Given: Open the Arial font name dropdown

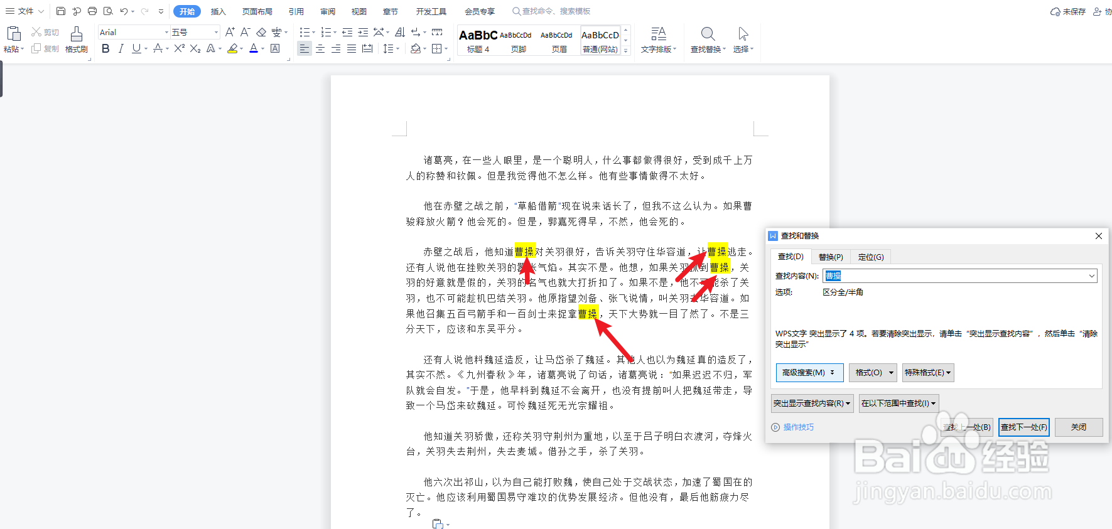Looking at the screenshot, I should tap(166, 32).
